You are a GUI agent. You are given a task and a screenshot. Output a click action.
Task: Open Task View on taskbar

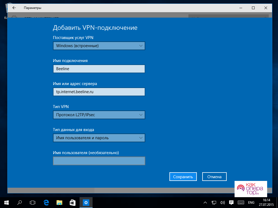(33, 202)
